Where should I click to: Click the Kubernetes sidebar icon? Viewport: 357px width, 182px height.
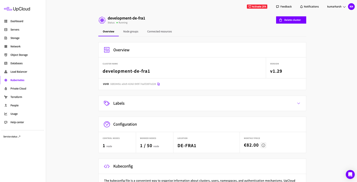point(6,80)
